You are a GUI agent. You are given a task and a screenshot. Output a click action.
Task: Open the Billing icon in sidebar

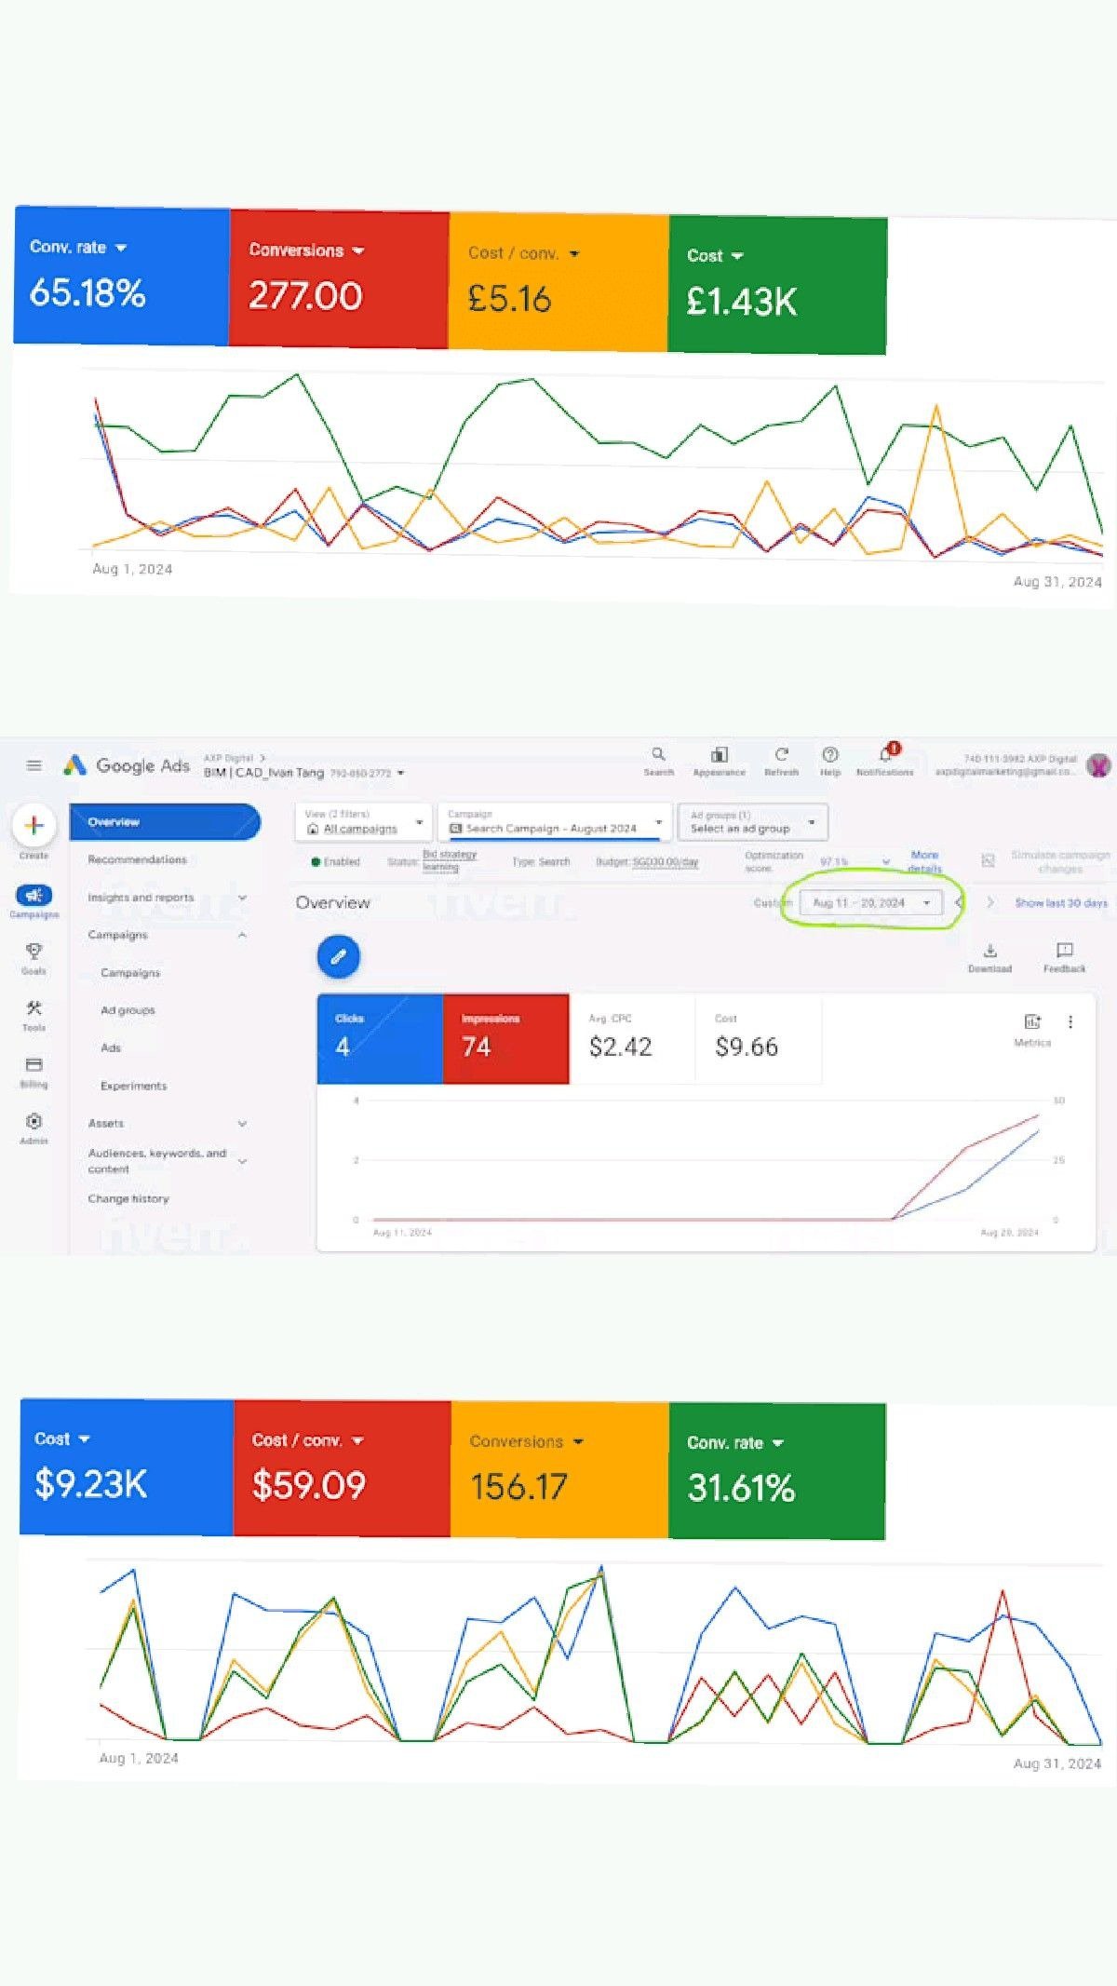tap(34, 1066)
